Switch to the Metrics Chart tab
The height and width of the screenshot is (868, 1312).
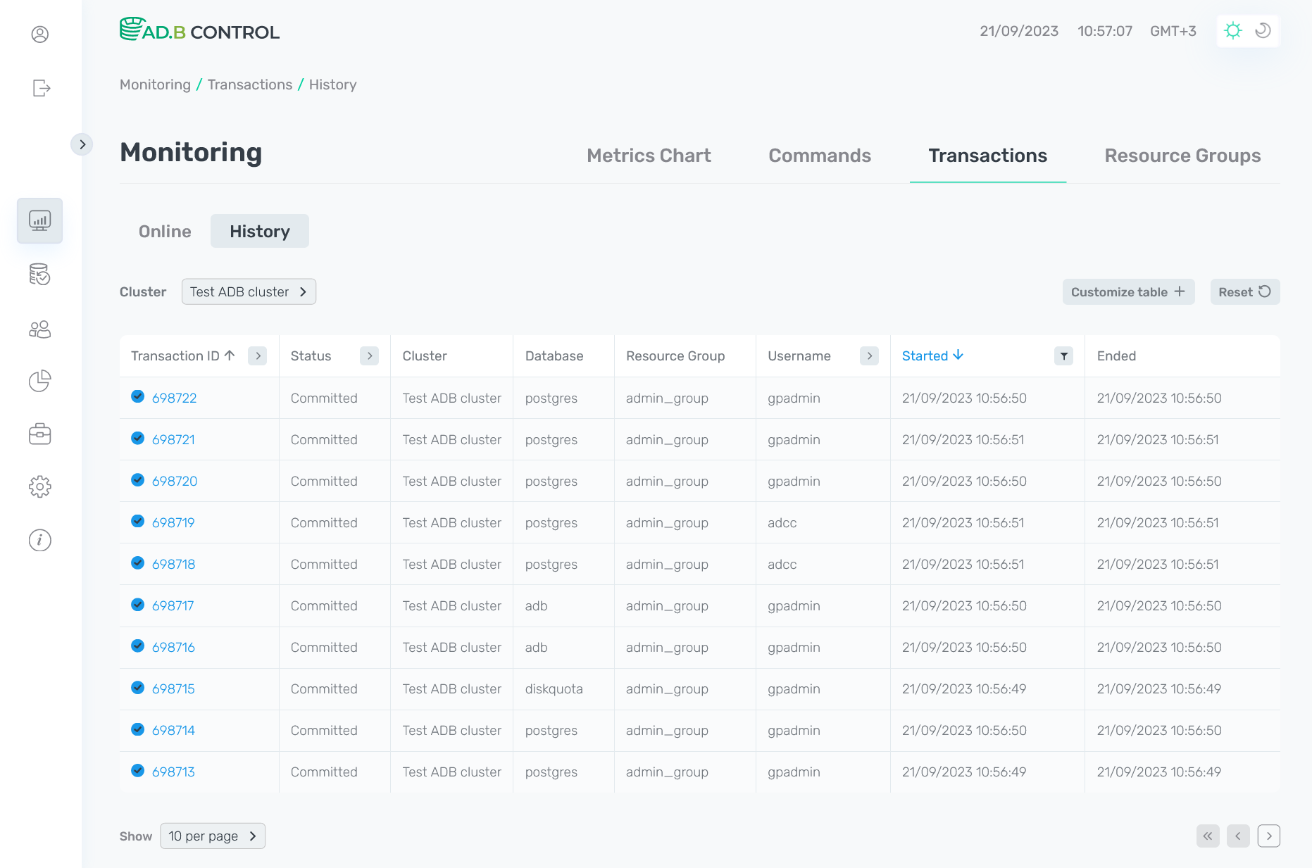649,156
